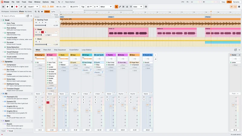Toggle Auto-Tune power on Vocal channel
242x136 pixels.
point(47,63)
